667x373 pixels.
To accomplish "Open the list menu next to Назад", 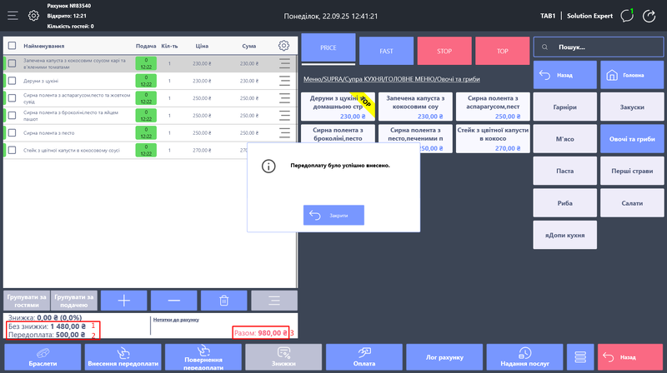I will click(578, 356).
